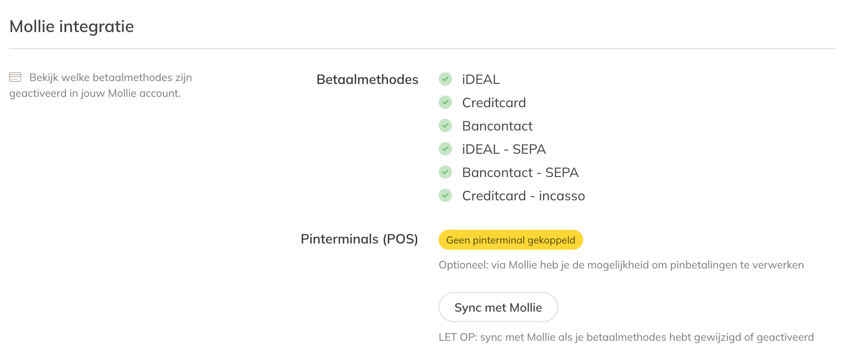This screenshot has width=844, height=359.
Task: Click the payment card icon in description
Action: tap(15, 77)
